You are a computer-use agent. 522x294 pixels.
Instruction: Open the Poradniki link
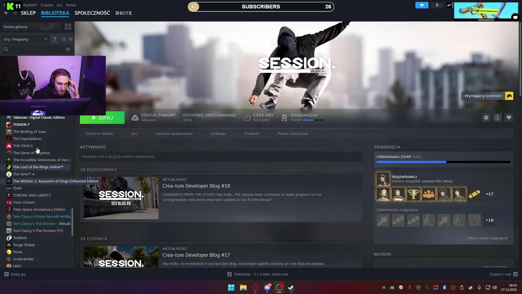252,134
